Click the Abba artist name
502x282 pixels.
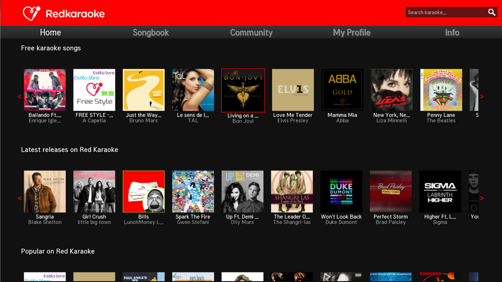342,121
